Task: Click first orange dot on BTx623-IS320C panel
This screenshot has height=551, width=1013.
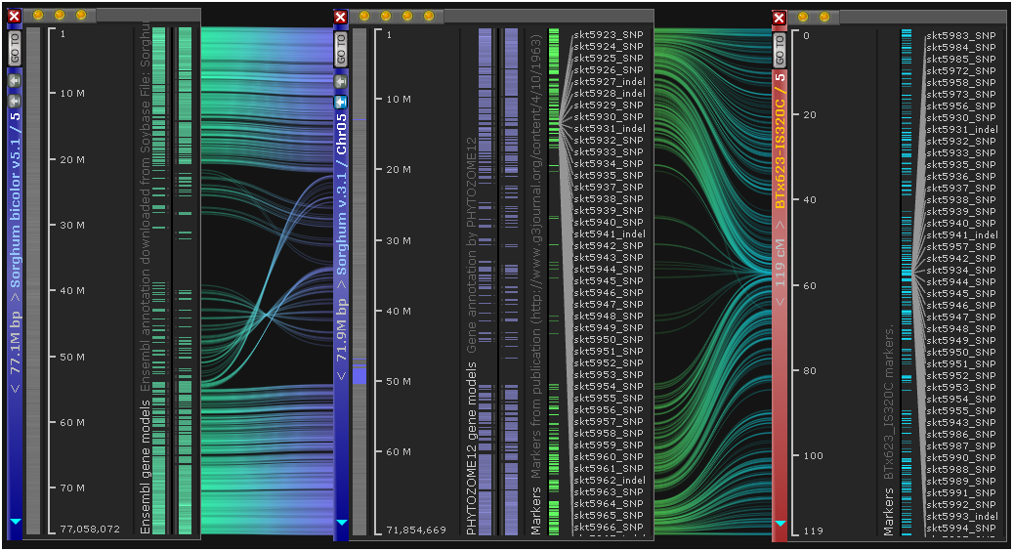Action: tap(804, 17)
